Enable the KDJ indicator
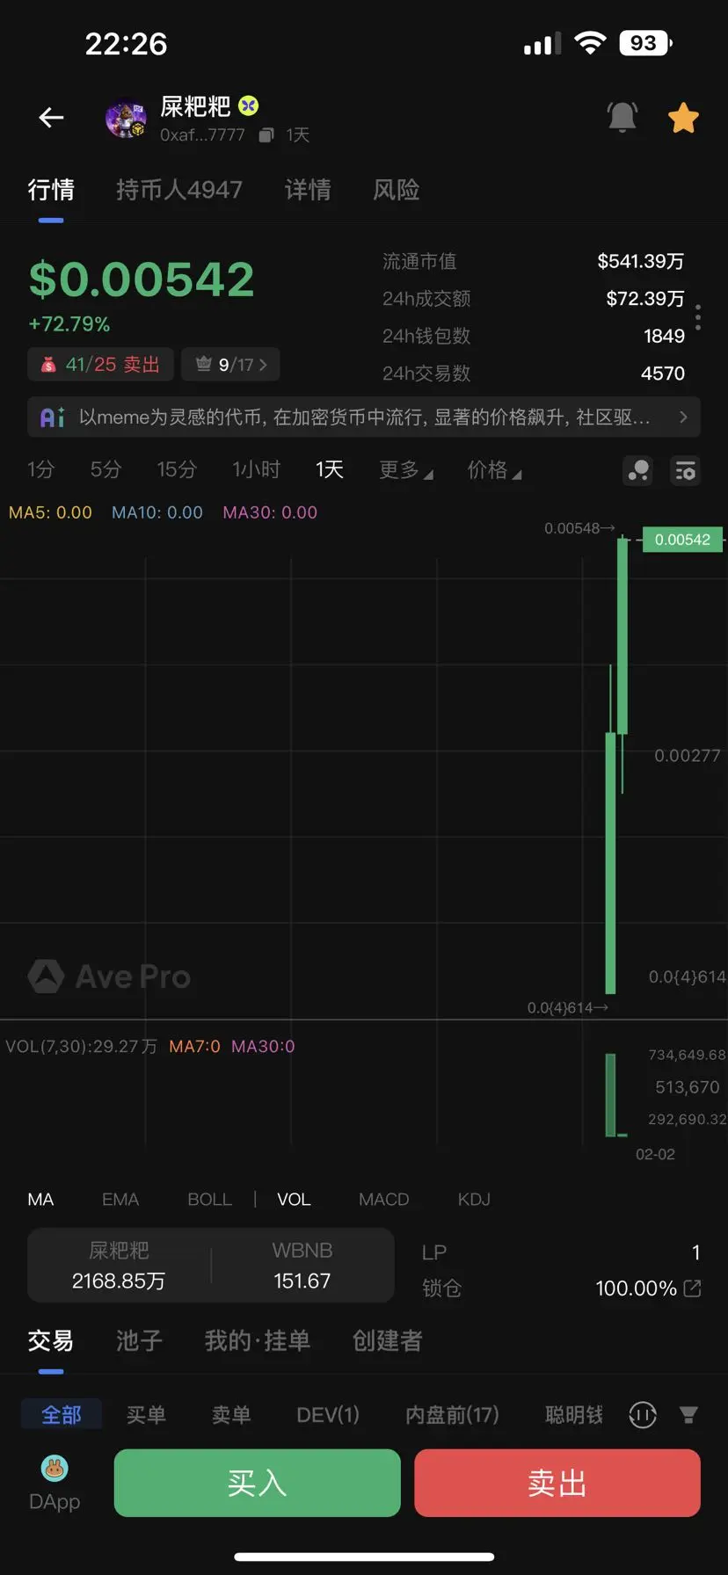The height and width of the screenshot is (1575, 728). coord(474,1200)
